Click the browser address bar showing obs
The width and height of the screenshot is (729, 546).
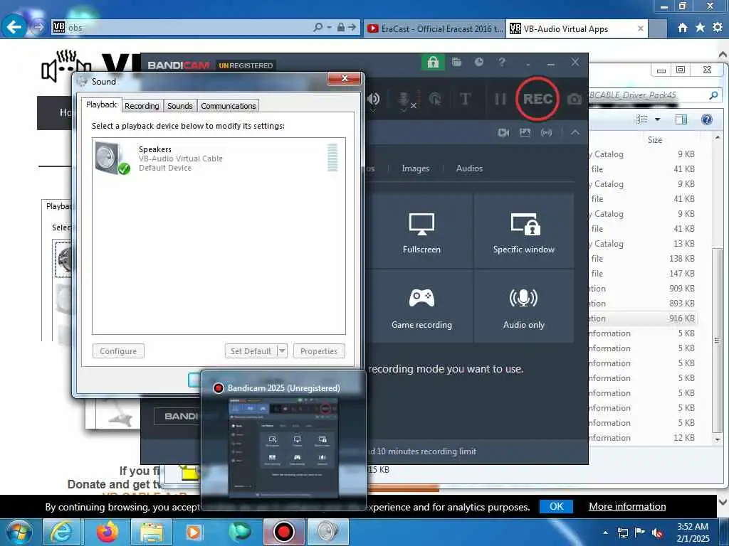(x=186, y=28)
